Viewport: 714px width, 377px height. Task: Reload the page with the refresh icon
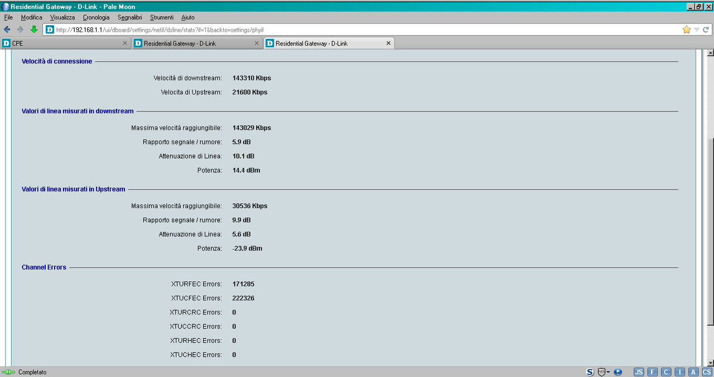706,30
